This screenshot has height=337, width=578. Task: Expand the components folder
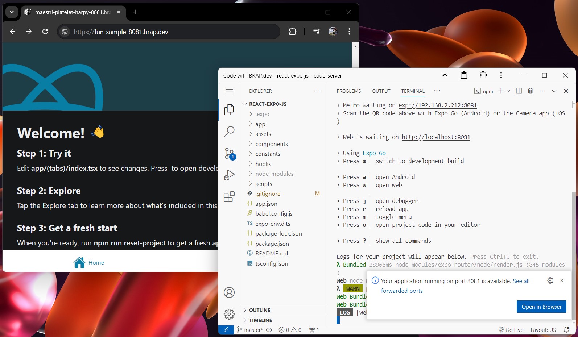coord(271,144)
